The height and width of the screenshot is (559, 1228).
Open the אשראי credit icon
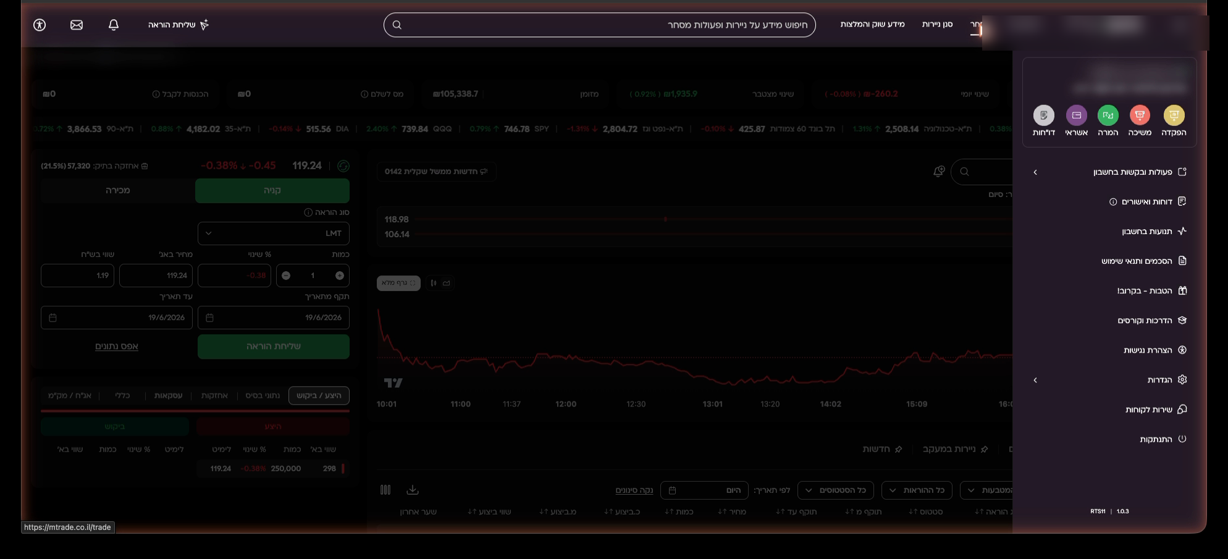click(x=1077, y=116)
